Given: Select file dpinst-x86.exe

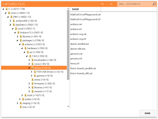Looking at the screenshot, I should [x=78, y=49].
